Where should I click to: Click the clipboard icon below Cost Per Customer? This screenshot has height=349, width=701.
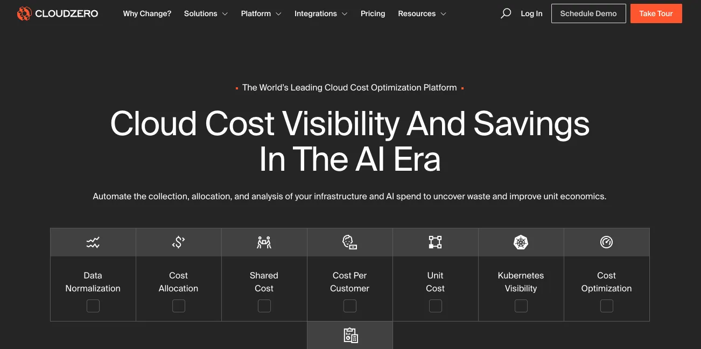click(x=350, y=336)
